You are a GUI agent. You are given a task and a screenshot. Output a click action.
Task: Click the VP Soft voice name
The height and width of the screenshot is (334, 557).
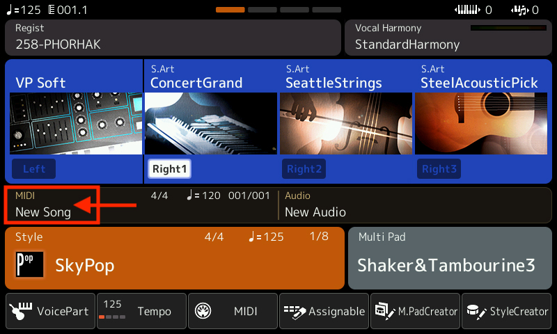tap(40, 83)
